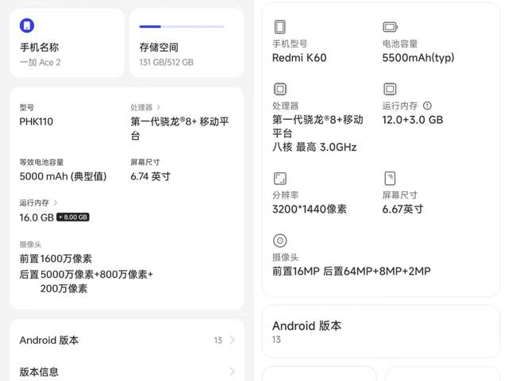Expand the 处理器 chevron on the left
The width and height of the screenshot is (508, 381).
[x=159, y=107]
